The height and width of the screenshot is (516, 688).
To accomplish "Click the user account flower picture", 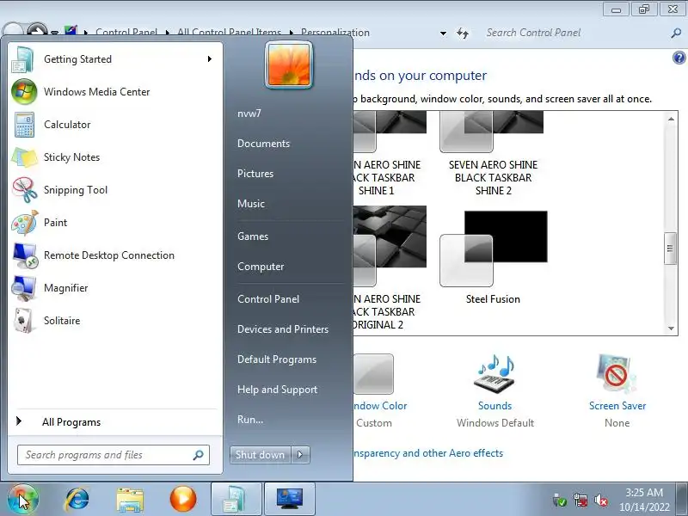I will point(289,65).
